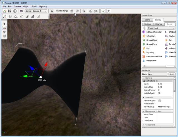Open the Lighting menu

43,6
